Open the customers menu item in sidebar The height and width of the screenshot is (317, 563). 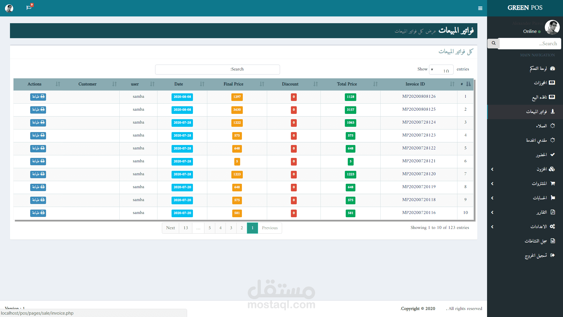[x=541, y=126]
